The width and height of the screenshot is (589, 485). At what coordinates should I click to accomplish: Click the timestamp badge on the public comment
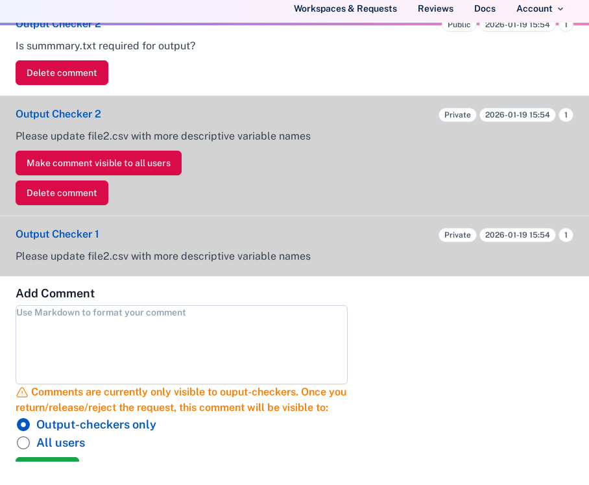pyautogui.click(x=518, y=24)
